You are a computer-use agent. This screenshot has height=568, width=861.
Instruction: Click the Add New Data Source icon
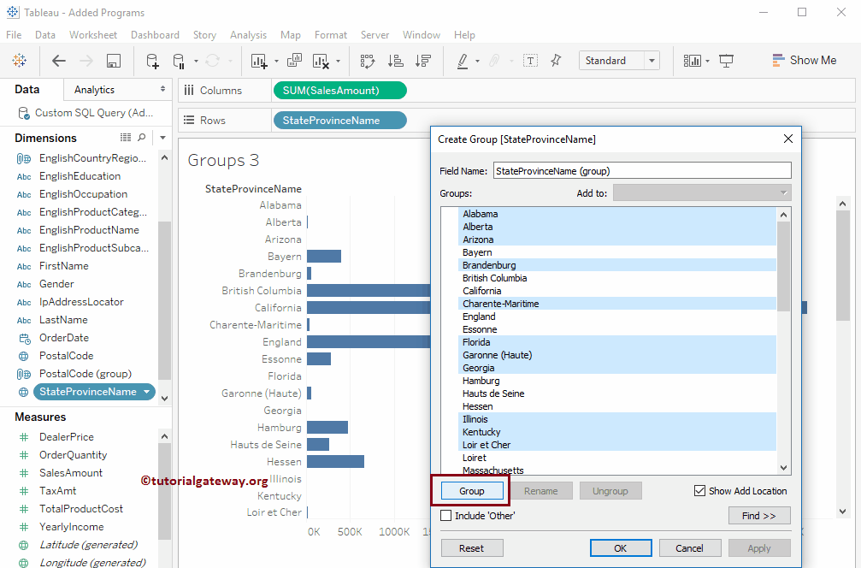[x=152, y=61]
